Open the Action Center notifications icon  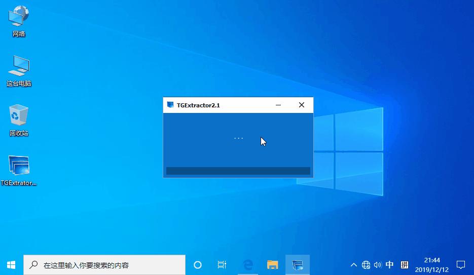pyautogui.click(x=460, y=265)
